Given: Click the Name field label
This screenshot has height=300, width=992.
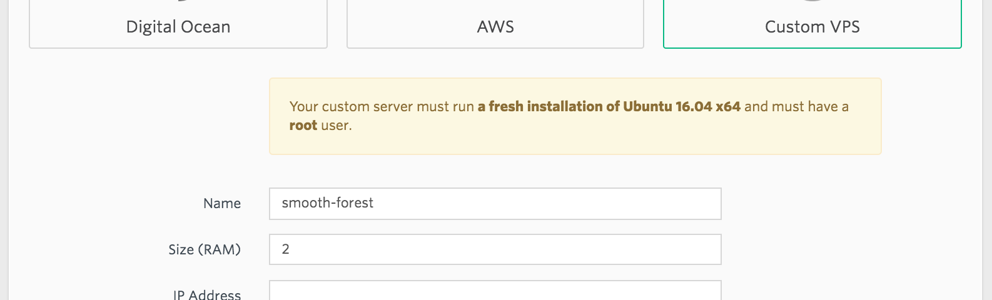Looking at the screenshot, I should pos(222,204).
